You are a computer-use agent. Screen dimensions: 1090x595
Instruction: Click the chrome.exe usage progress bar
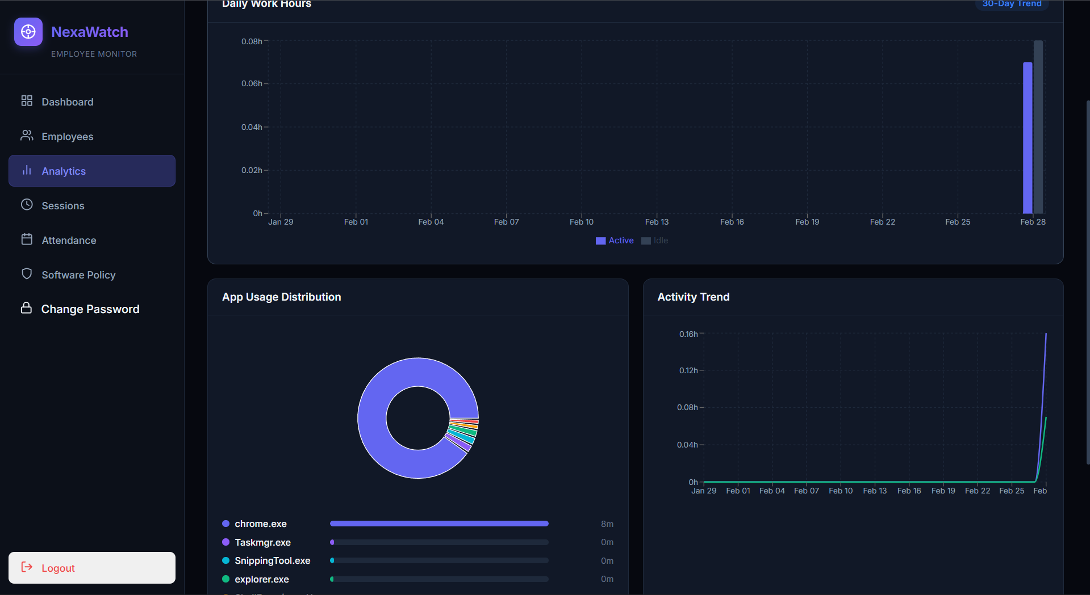[438, 524]
